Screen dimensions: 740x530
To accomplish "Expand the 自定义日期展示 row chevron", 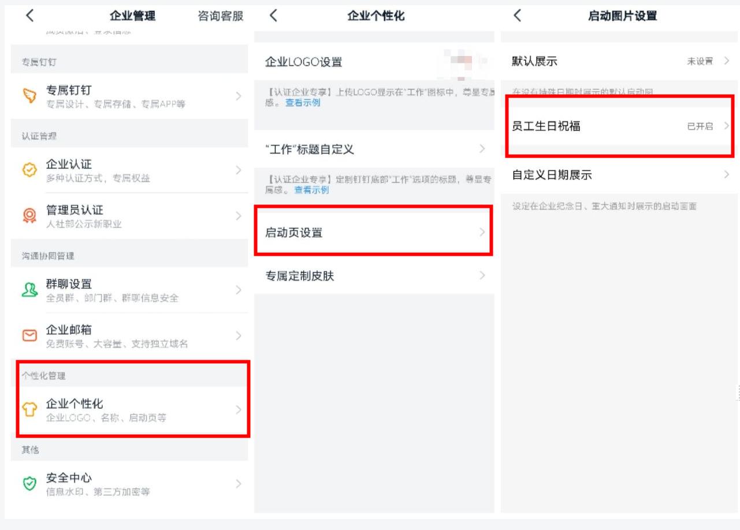I will tap(726, 174).
